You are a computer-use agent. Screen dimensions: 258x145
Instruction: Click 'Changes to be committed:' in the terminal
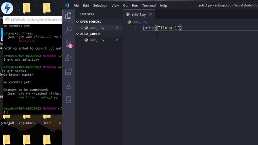pyautogui.click(x=26, y=90)
